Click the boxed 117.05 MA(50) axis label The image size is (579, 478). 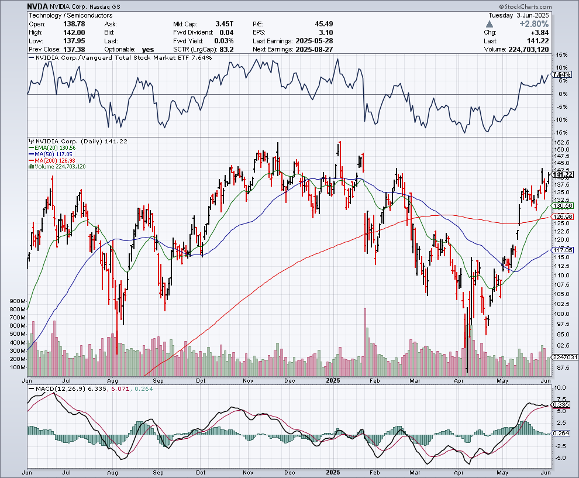[563, 250]
